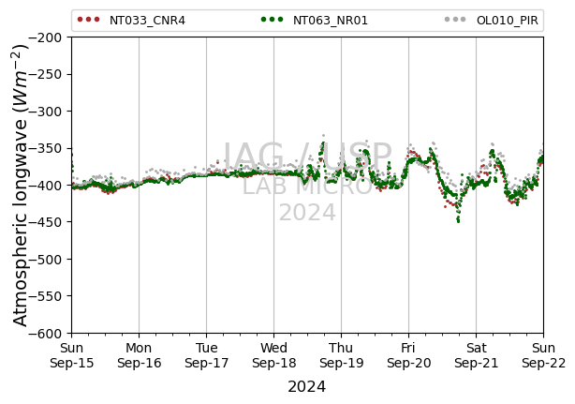Click the Thu Sep-19 tick label
This screenshot has height=404, width=575.
pos(342,355)
